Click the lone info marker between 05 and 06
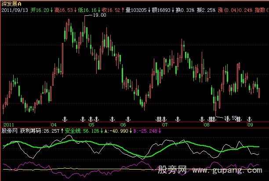269x181 pixels. [111, 119]
